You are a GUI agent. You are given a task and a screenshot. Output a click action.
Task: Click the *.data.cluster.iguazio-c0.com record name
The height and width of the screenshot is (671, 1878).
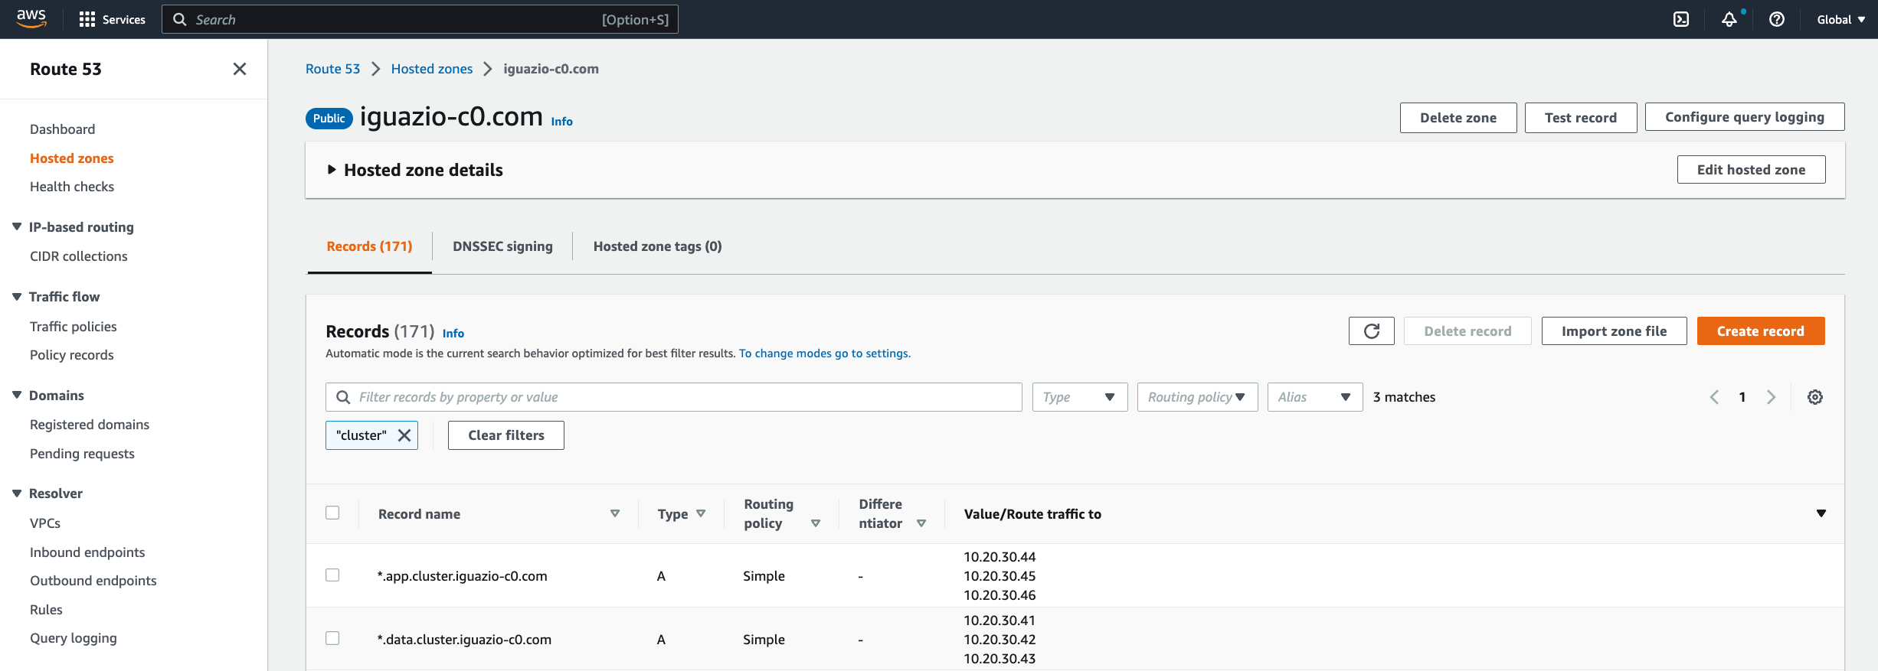[x=464, y=640]
